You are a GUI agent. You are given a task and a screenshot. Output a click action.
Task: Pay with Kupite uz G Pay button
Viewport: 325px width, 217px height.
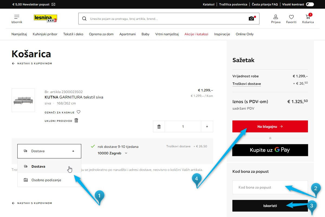point(270,150)
